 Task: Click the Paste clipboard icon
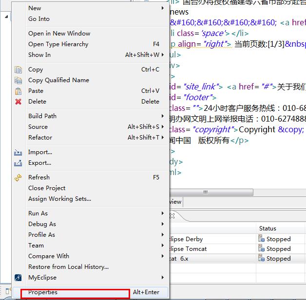tap(19, 91)
